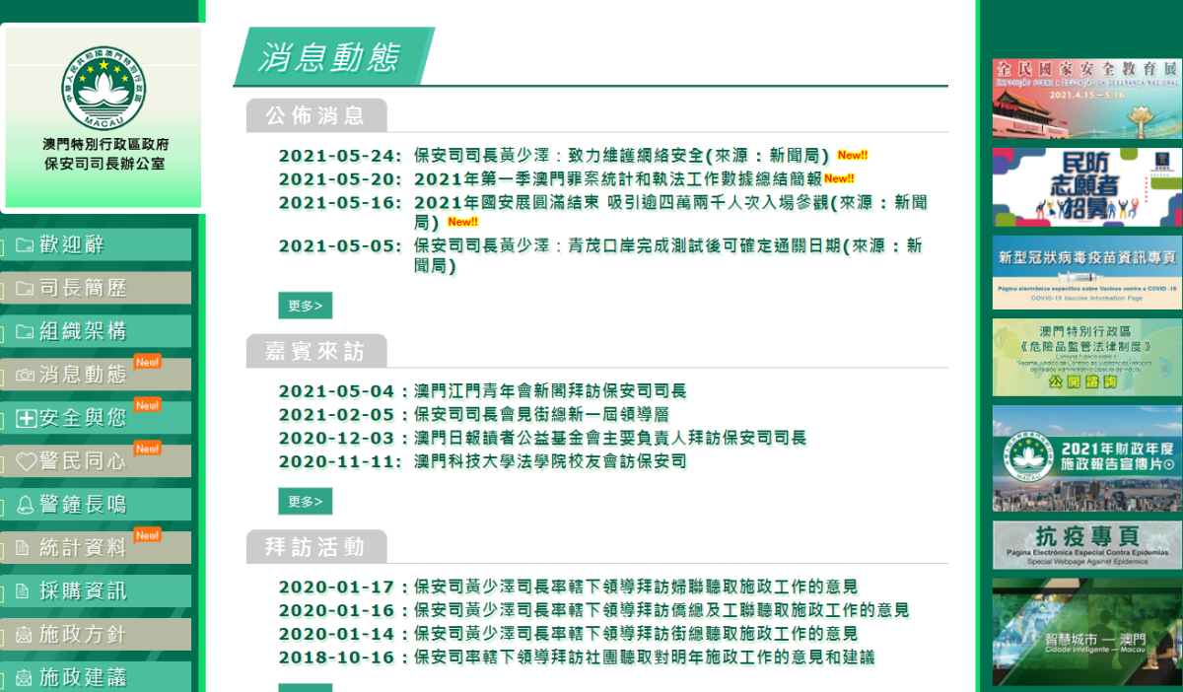Click the folder icon beside 司長簡歷

click(25, 289)
